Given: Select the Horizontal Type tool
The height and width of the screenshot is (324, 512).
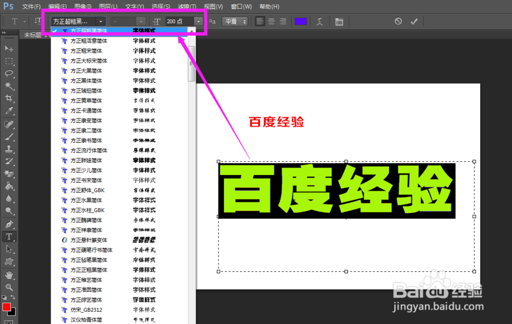Looking at the screenshot, I should pos(8,236).
